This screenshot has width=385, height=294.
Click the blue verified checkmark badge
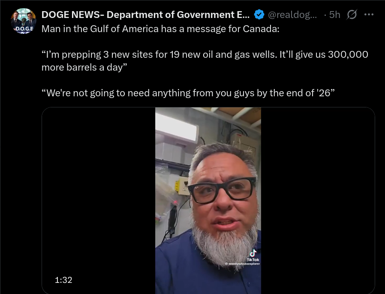tap(259, 15)
